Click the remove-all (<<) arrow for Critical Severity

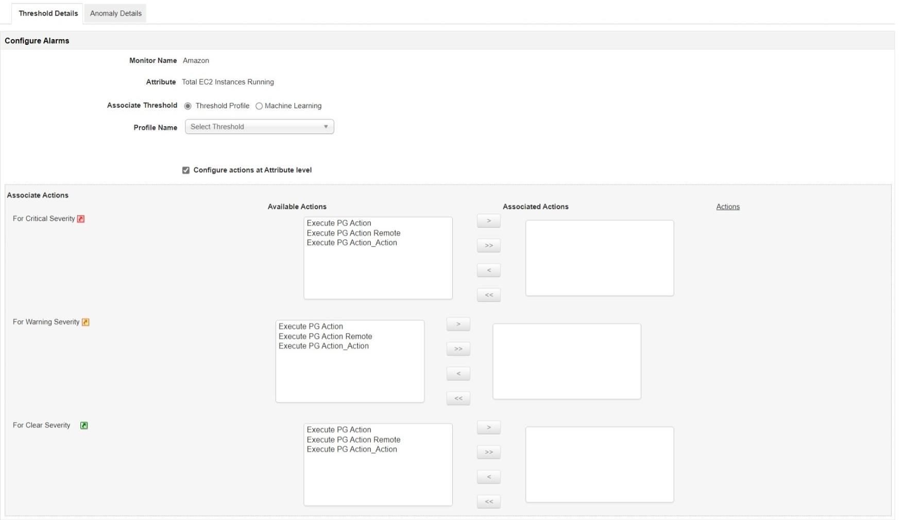(488, 294)
